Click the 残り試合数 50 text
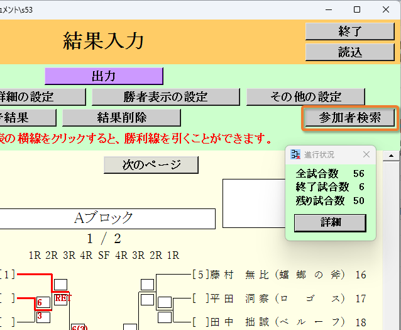The height and width of the screenshot is (330, 401). (x=330, y=201)
